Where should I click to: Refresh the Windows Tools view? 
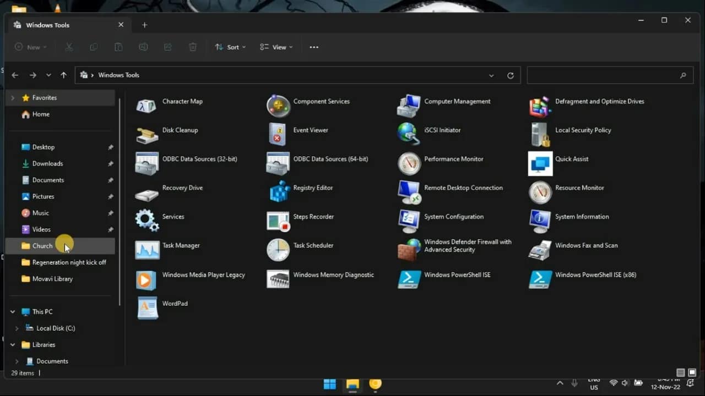tap(511, 75)
